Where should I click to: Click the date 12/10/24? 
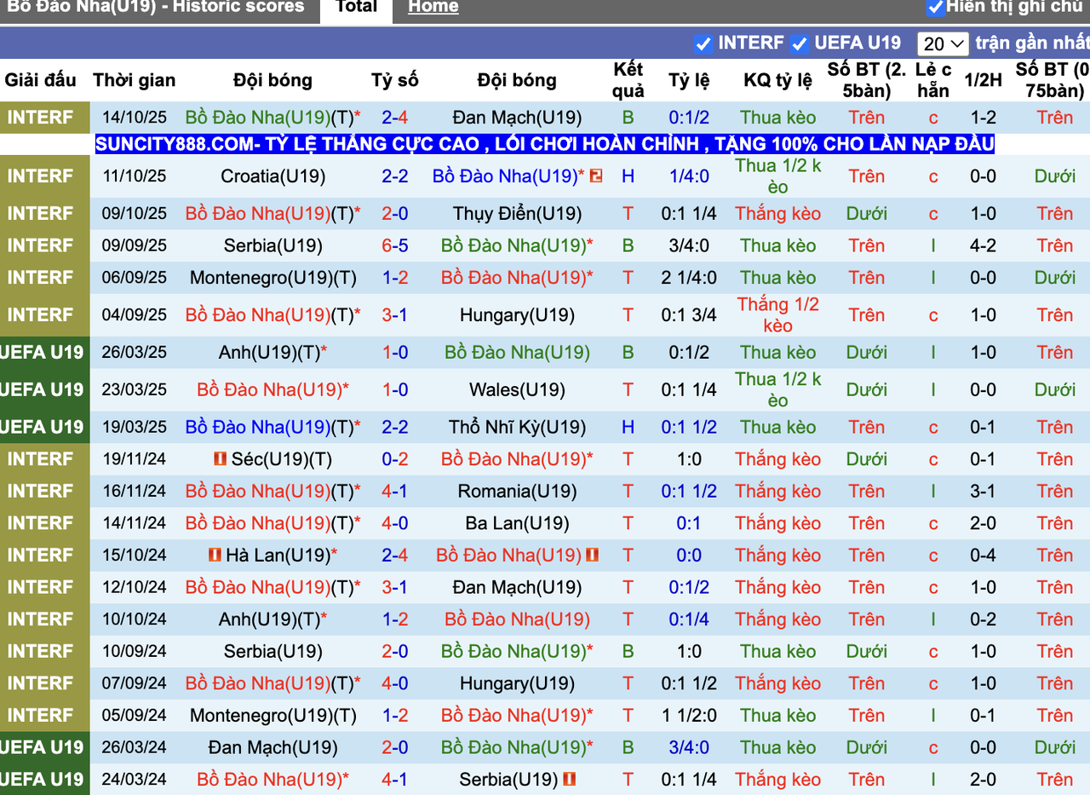pos(135,588)
